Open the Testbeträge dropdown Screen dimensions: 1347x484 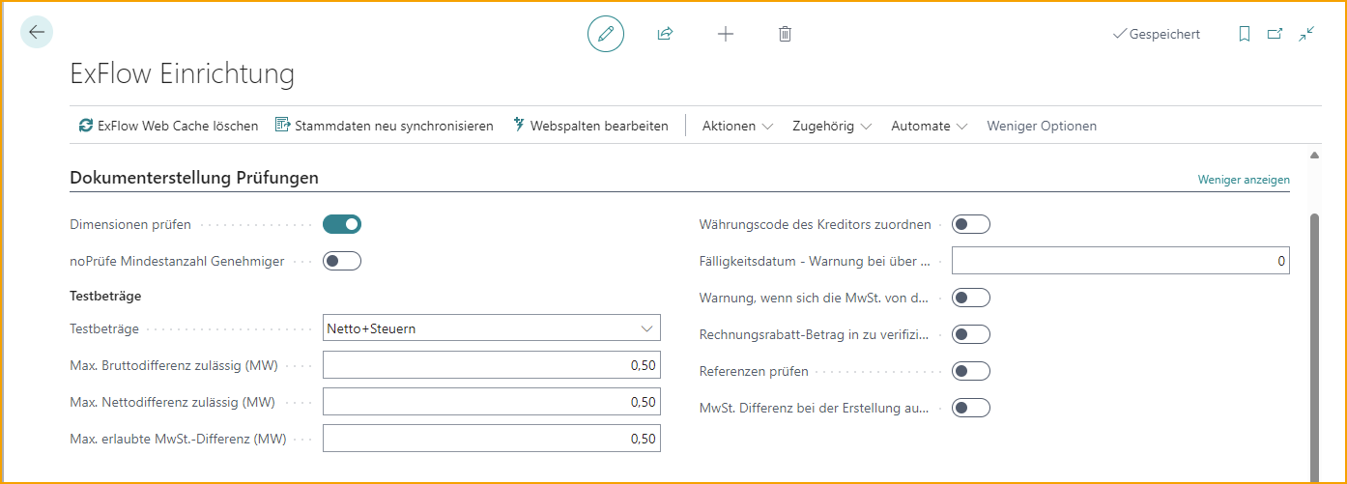click(x=492, y=328)
